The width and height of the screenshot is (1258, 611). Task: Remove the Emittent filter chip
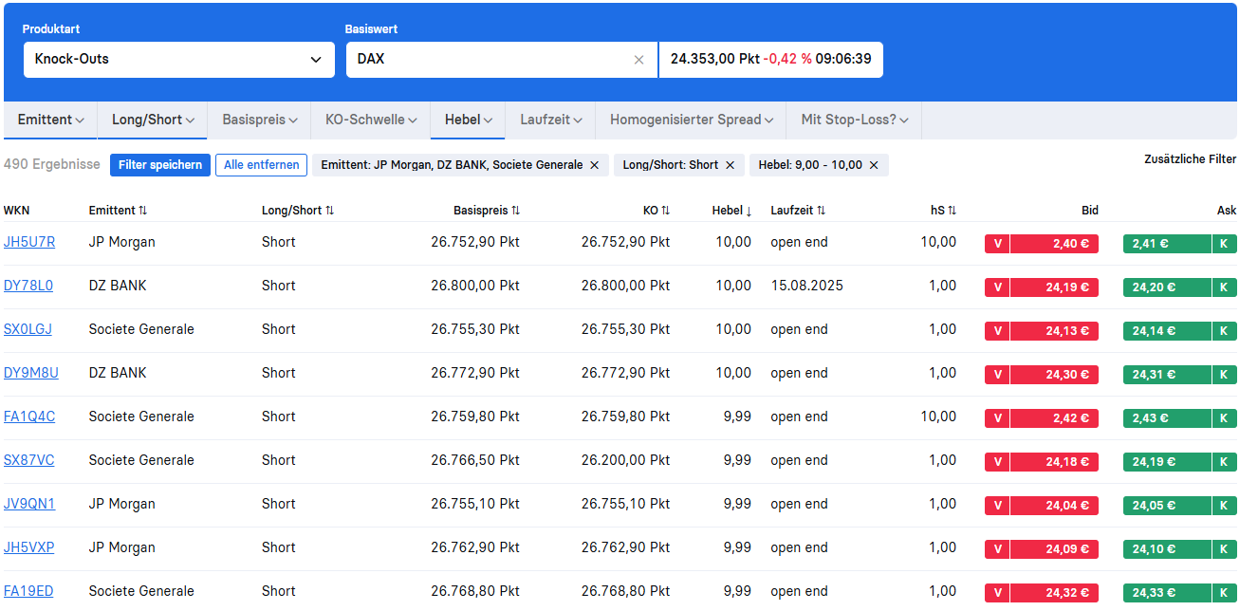pyautogui.click(x=594, y=165)
